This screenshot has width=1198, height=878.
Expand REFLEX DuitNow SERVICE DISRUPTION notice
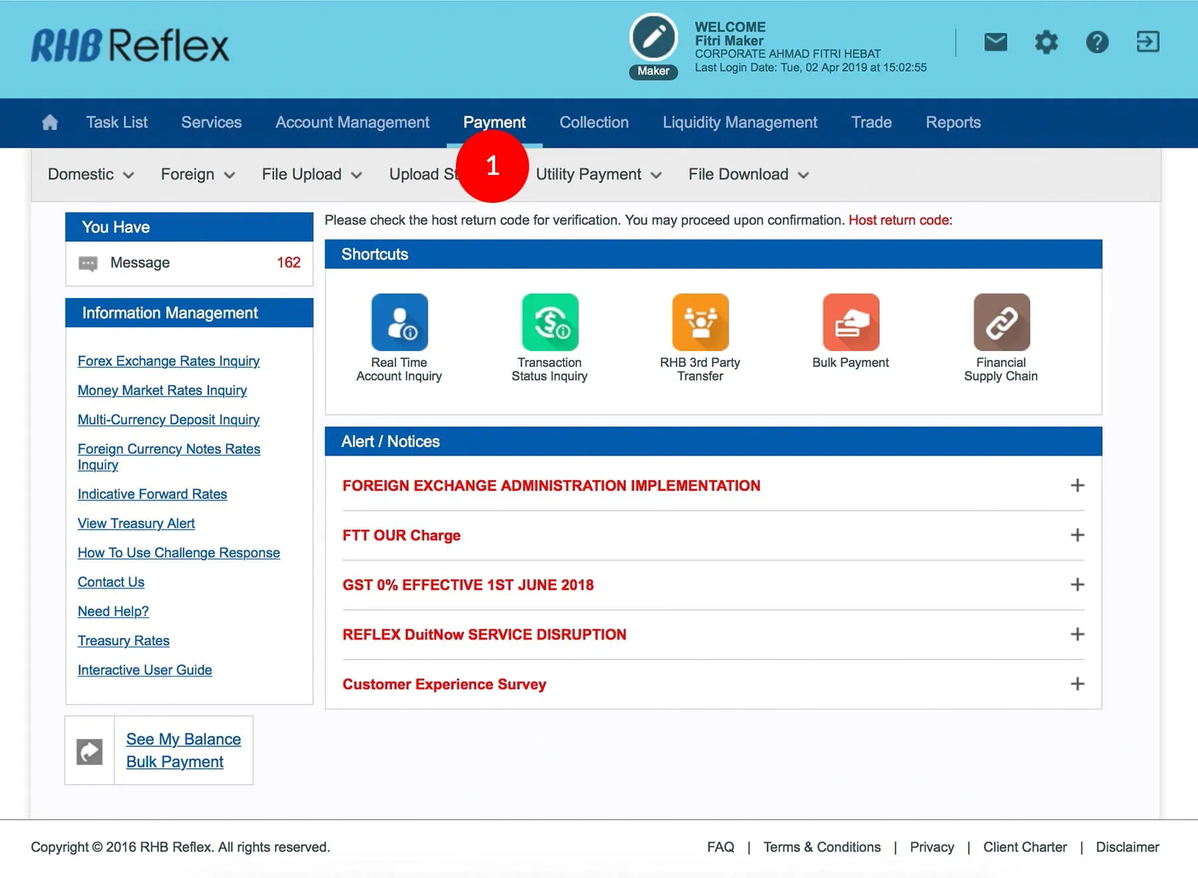[1077, 635]
